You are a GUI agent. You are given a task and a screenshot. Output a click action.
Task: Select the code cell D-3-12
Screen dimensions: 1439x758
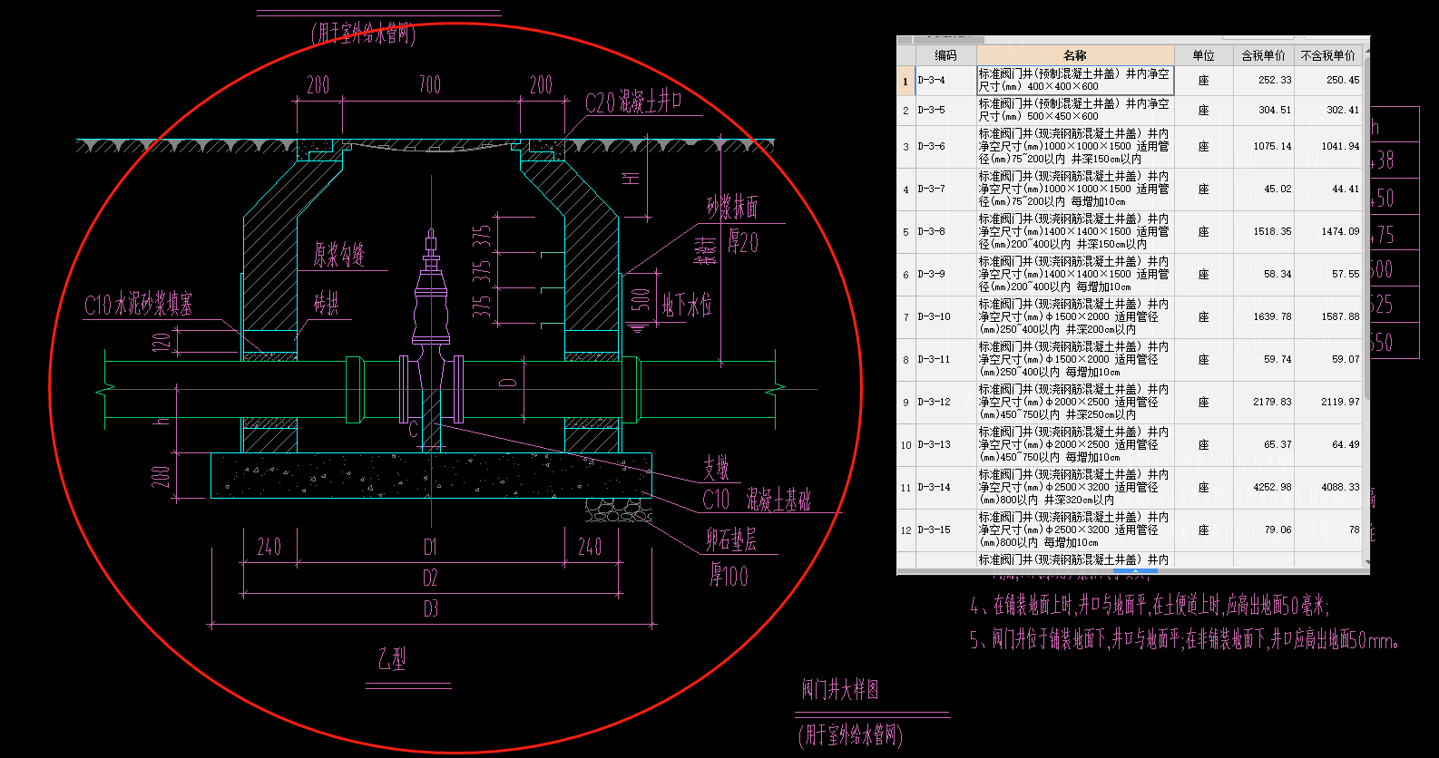945,403
